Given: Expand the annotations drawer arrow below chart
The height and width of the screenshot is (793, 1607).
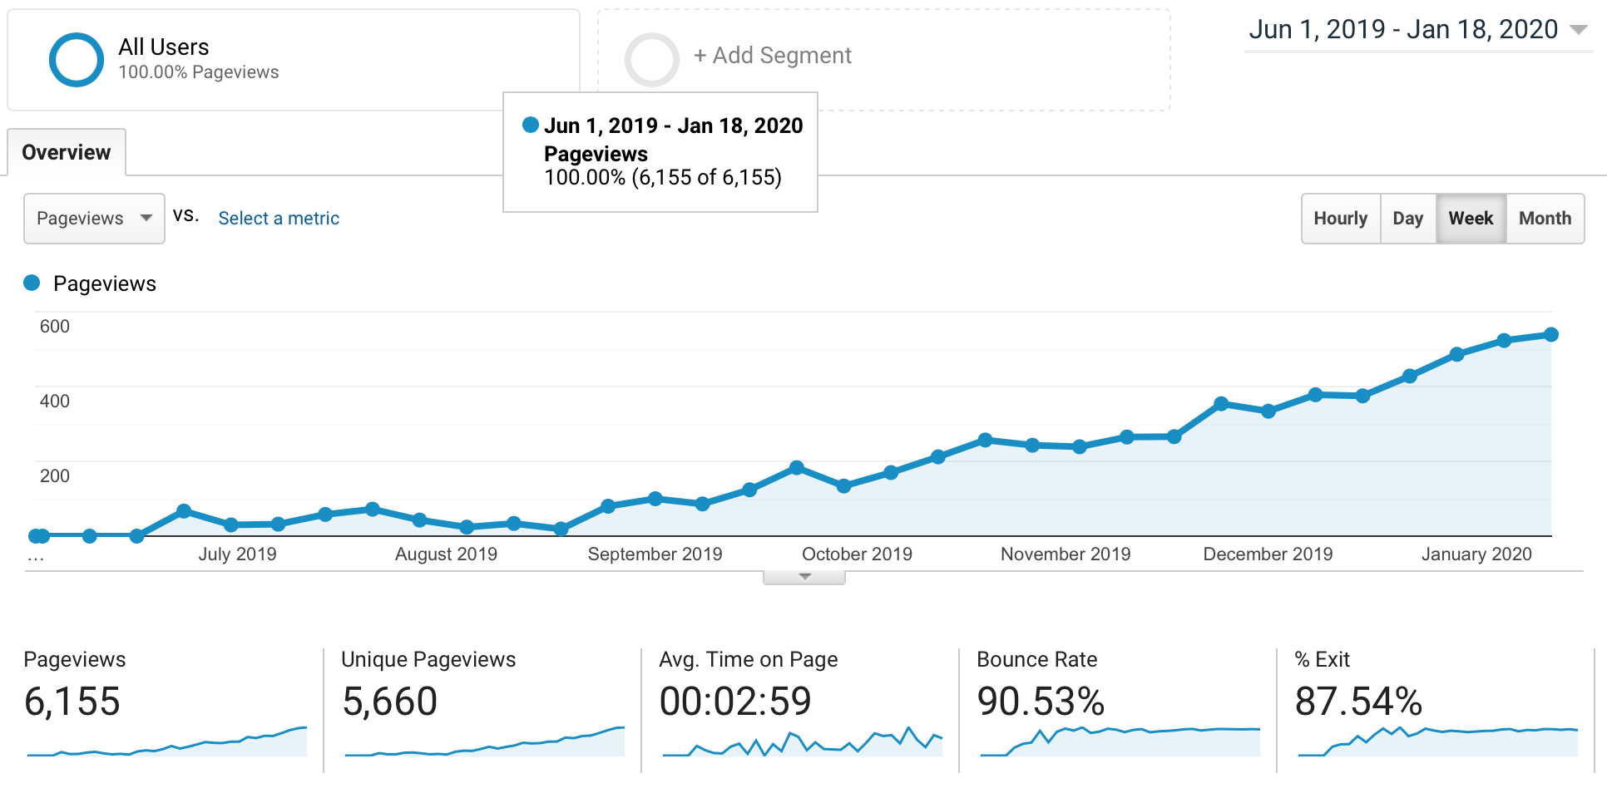Looking at the screenshot, I should click(804, 577).
